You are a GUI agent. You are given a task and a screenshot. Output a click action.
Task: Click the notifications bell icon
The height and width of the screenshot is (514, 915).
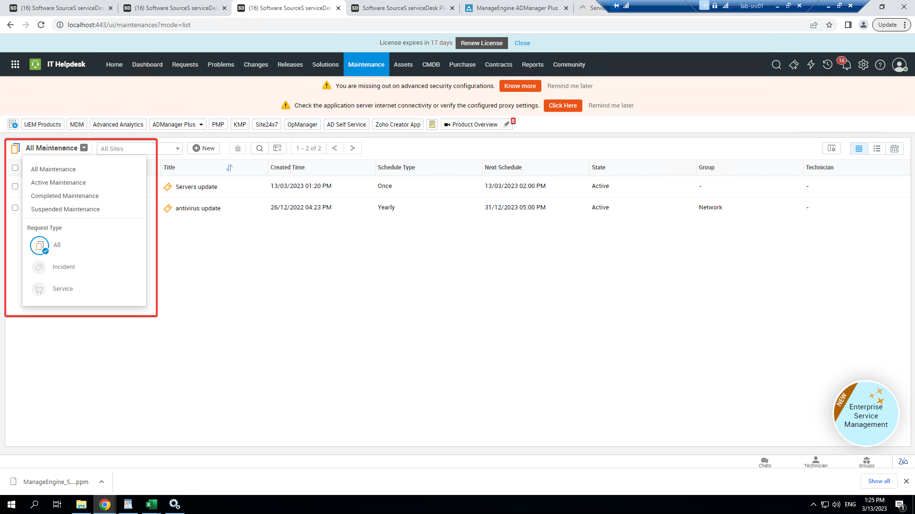point(846,65)
